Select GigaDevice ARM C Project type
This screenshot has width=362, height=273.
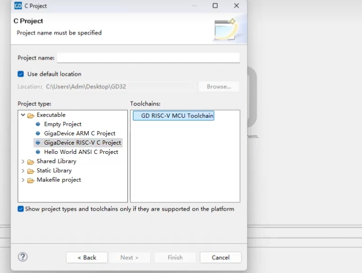pos(79,133)
